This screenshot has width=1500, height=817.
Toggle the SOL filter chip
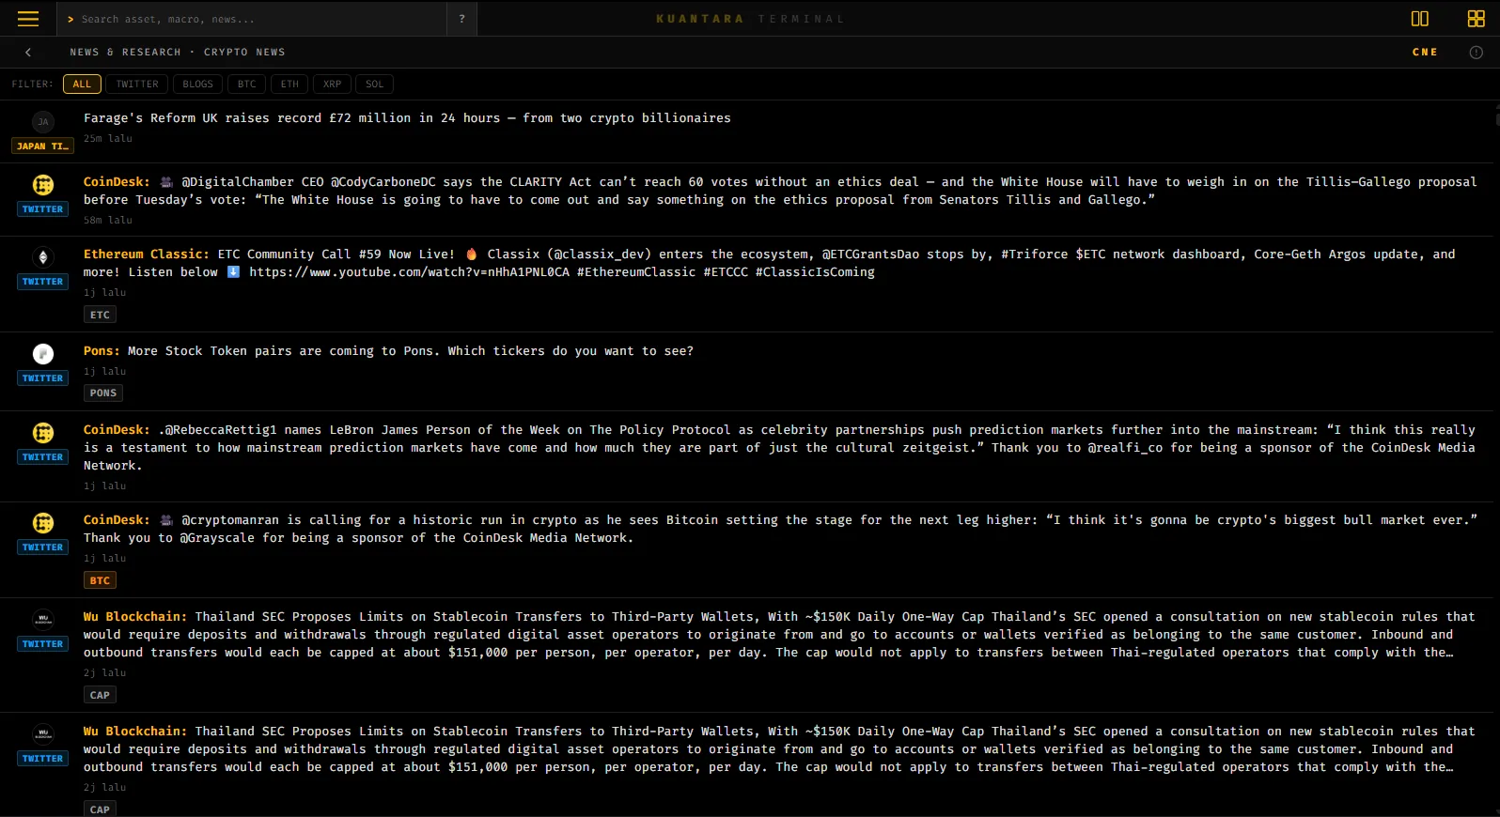[375, 85]
